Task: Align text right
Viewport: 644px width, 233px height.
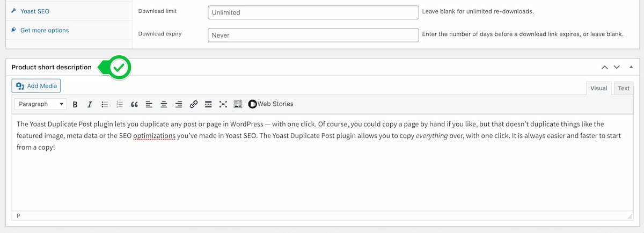Action: click(x=179, y=104)
